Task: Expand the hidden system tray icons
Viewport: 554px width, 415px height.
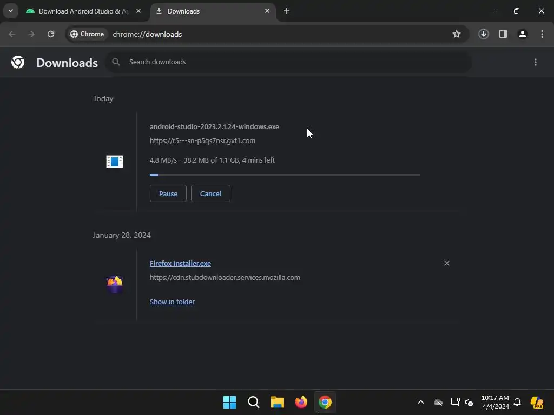Action: (420, 402)
